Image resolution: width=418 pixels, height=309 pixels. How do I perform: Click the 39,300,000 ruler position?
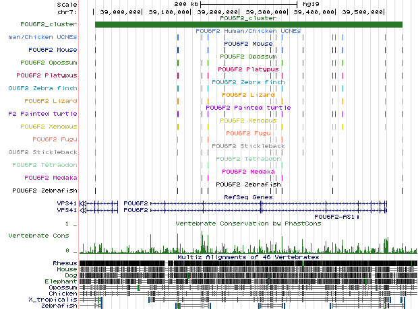coord(268,12)
